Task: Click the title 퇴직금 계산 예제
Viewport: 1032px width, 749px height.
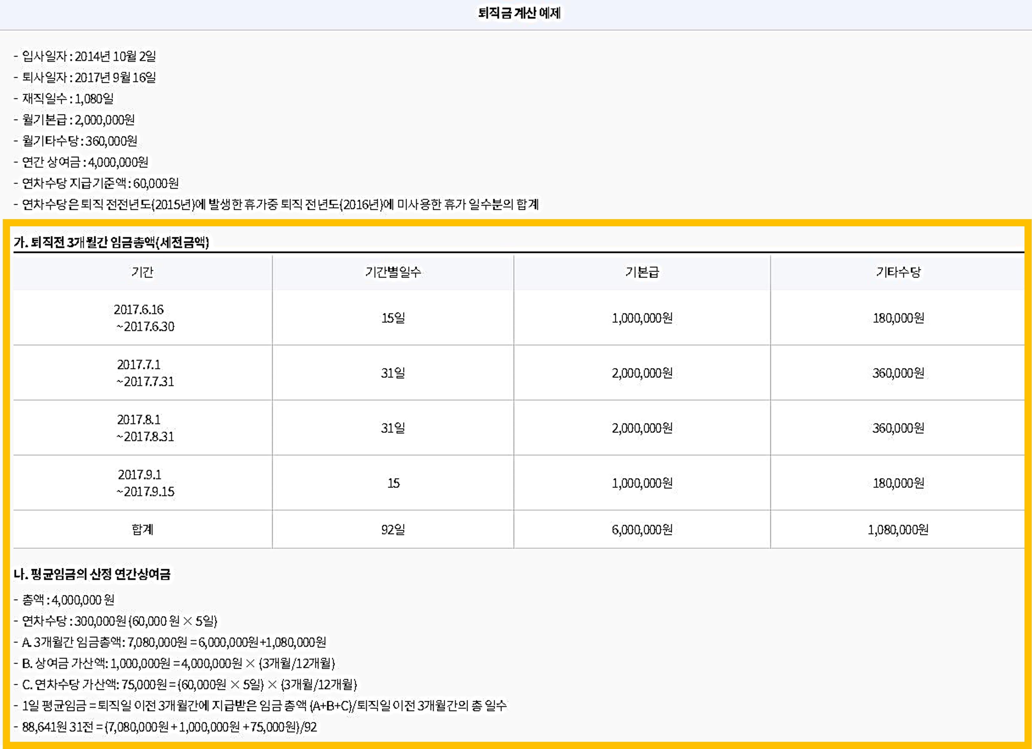Action: [x=519, y=13]
